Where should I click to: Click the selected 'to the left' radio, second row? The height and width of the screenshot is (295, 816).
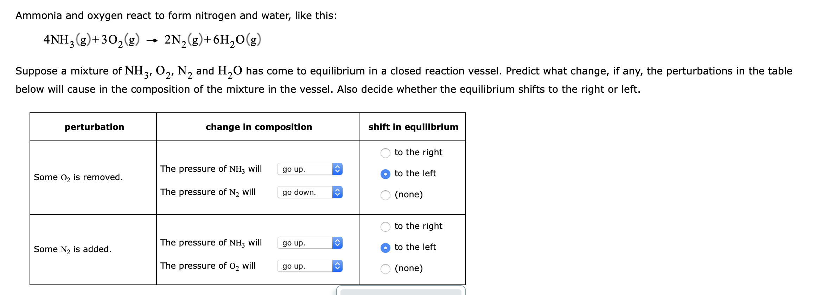(385, 247)
